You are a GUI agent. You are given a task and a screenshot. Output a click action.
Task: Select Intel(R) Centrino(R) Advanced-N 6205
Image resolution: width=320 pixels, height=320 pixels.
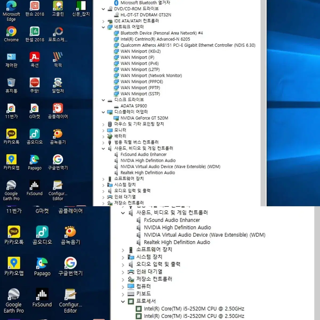tap(155, 39)
